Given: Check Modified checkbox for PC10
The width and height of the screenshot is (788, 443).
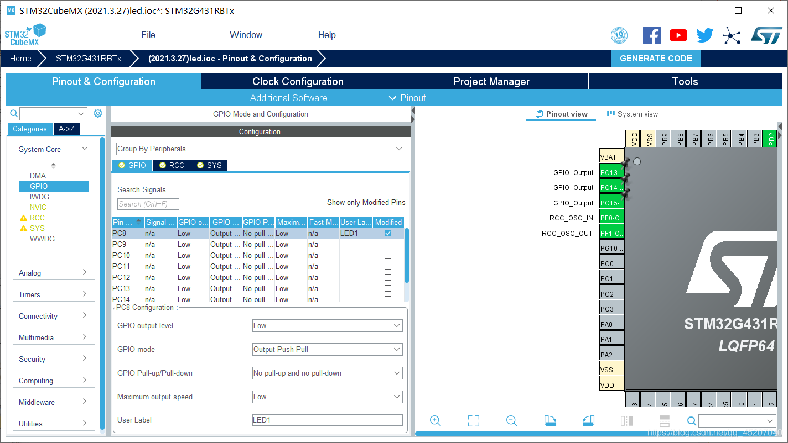Looking at the screenshot, I should (x=388, y=255).
